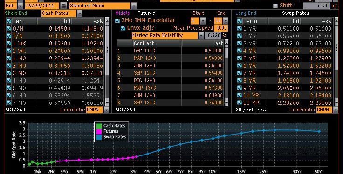
Task: Click blue Swap Rates legend swatch
Action: pos(99,137)
